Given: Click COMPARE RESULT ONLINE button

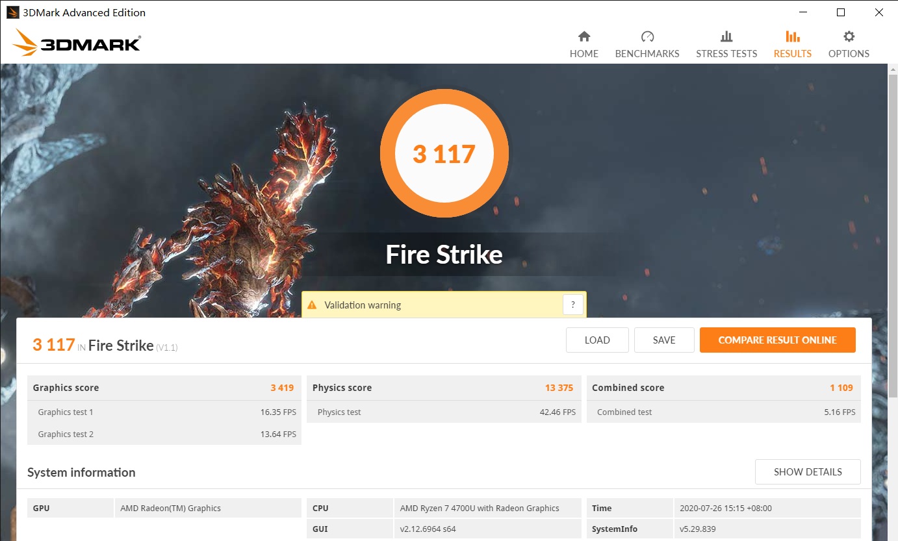Looking at the screenshot, I should (777, 340).
